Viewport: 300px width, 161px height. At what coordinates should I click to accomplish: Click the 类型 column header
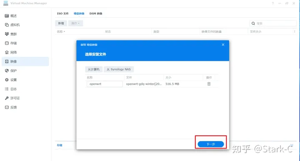(x=156, y=32)
